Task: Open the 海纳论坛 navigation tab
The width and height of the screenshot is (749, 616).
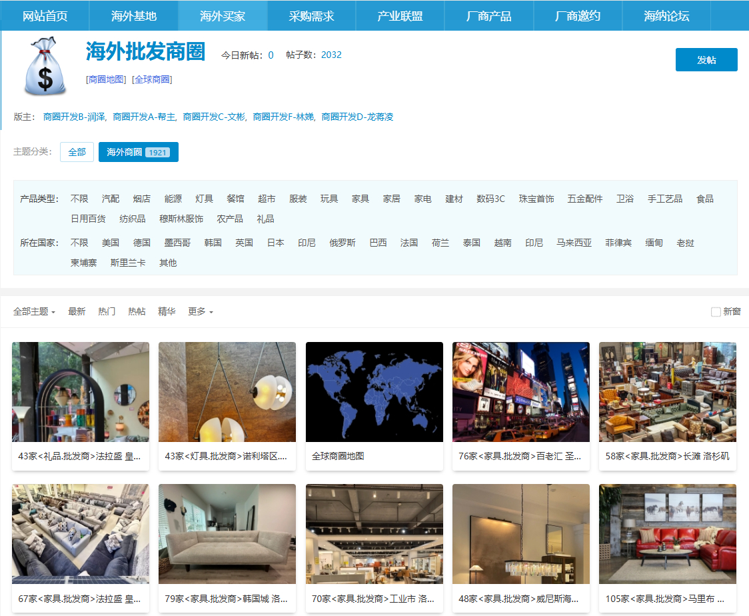Action: click(666, 16)
